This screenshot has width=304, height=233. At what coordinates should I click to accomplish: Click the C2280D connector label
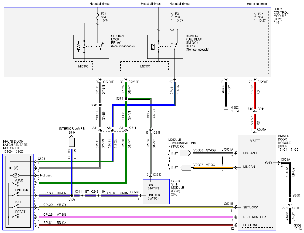[x=134, y=82]
